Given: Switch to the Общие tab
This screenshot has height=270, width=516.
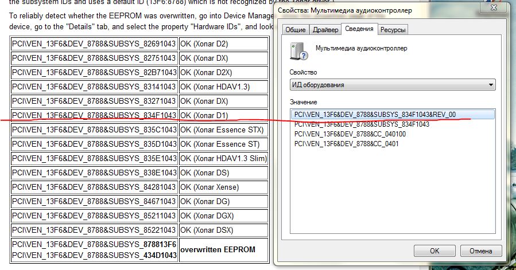Looking at the screenshot, I should [x=296, y=30].
